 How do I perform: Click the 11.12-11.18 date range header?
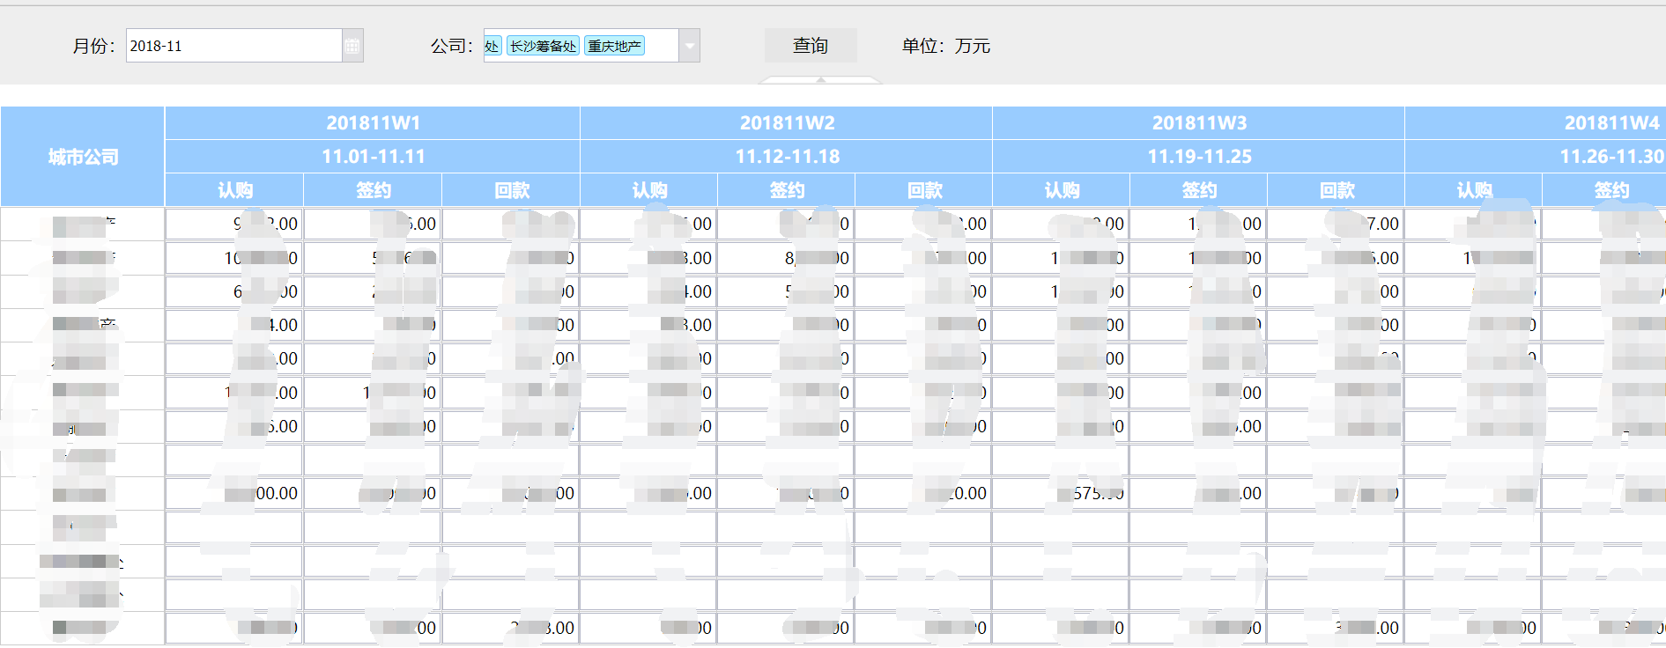click(x=787, y=157)
